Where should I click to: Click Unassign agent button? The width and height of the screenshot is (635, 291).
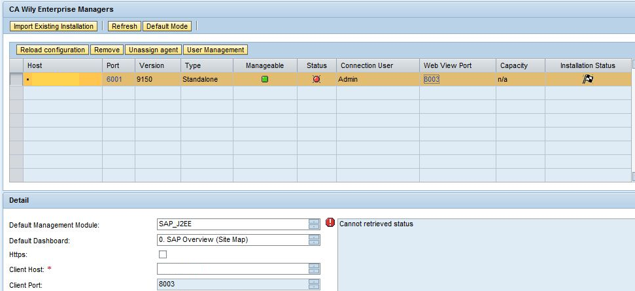point(154,50)
